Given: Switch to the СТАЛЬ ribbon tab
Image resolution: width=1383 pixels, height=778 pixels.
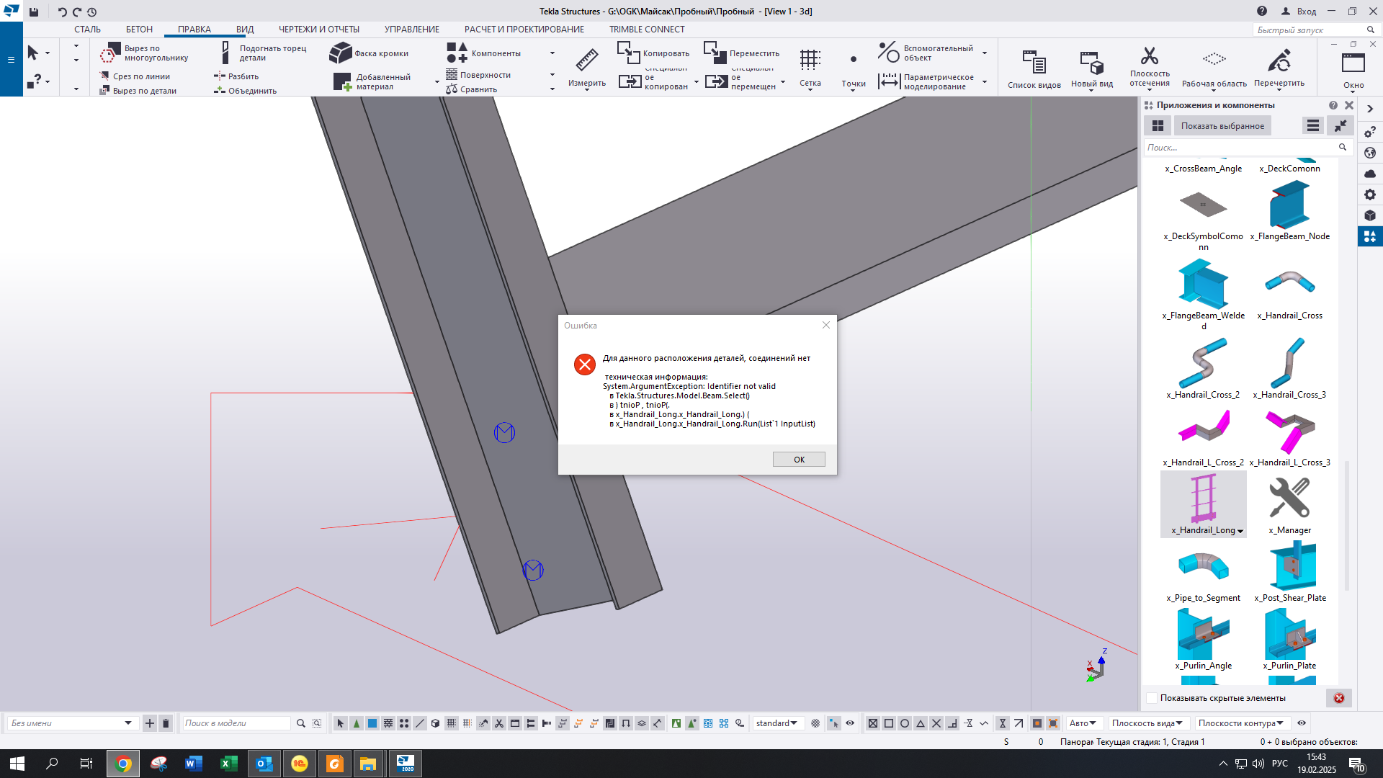Looking at the screenshot, I should 87,30.
